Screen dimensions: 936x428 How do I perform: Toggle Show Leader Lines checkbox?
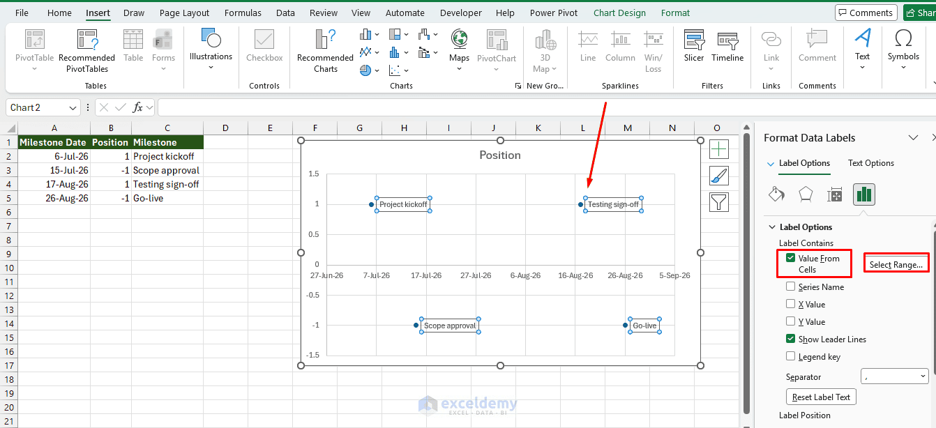790,339
